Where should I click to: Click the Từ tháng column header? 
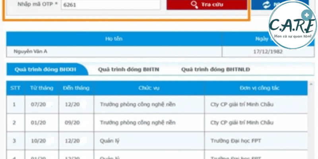tap(42, 88)
